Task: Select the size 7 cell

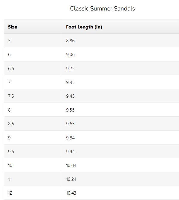Action: (33, 82)
